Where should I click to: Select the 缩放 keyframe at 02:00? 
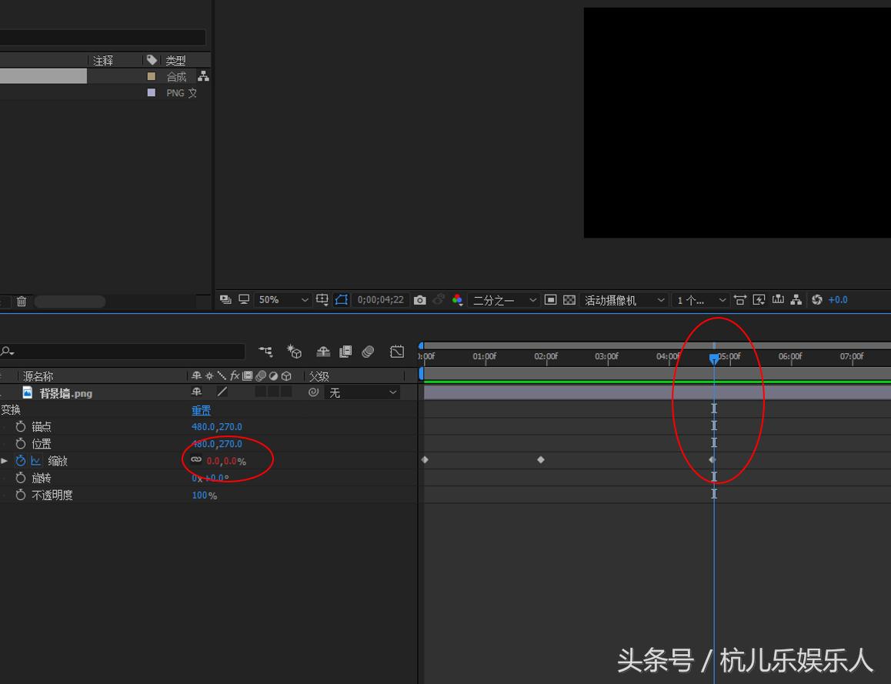(x=541, y=459)
